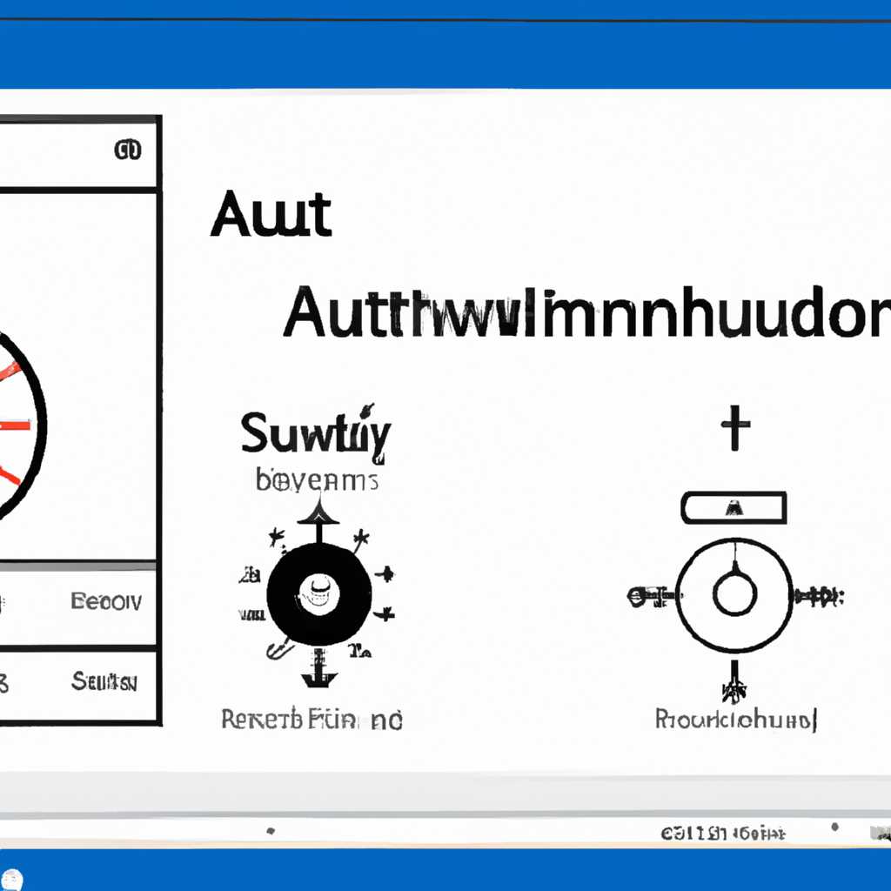This screenshot has height=891, width=891.
Task: Click the "boyearms" subtitle
Action: 317,480
